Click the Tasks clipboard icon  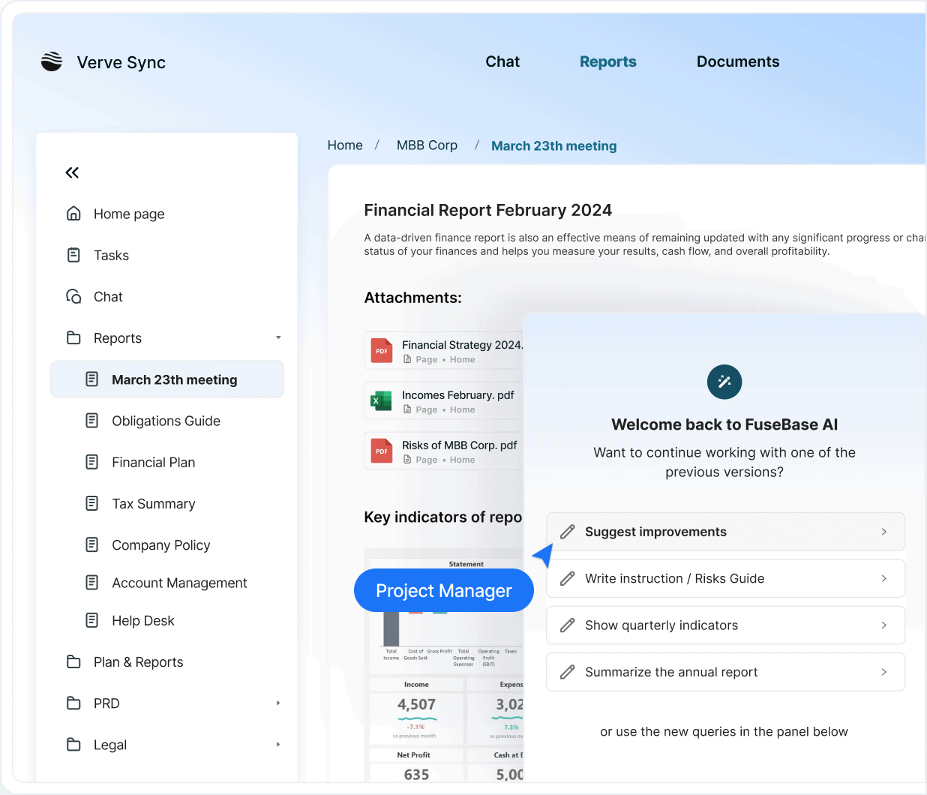[73, 255]
